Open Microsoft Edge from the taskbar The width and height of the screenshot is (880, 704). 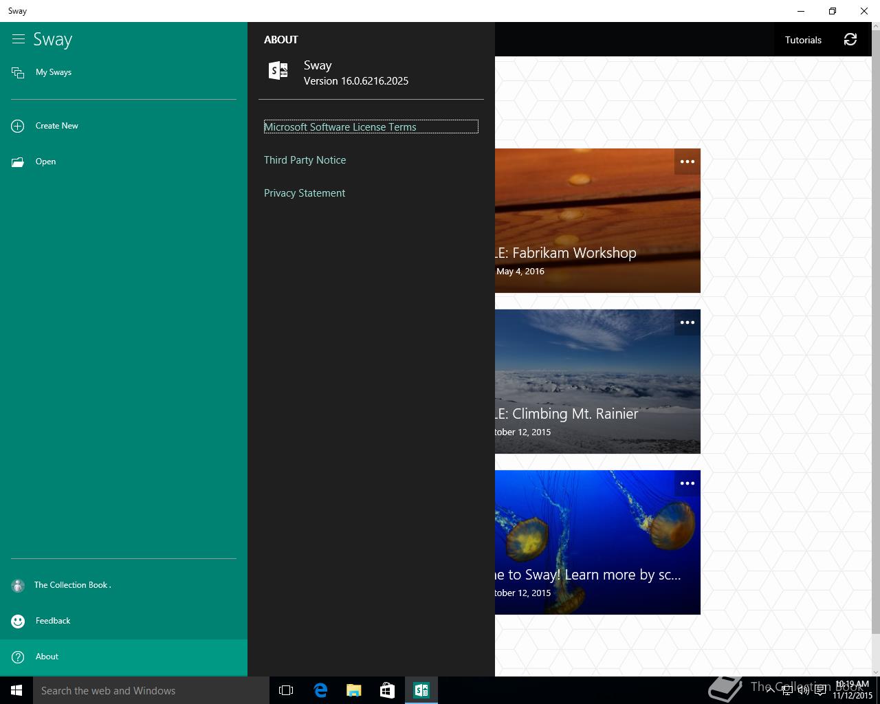click(320, 690)
